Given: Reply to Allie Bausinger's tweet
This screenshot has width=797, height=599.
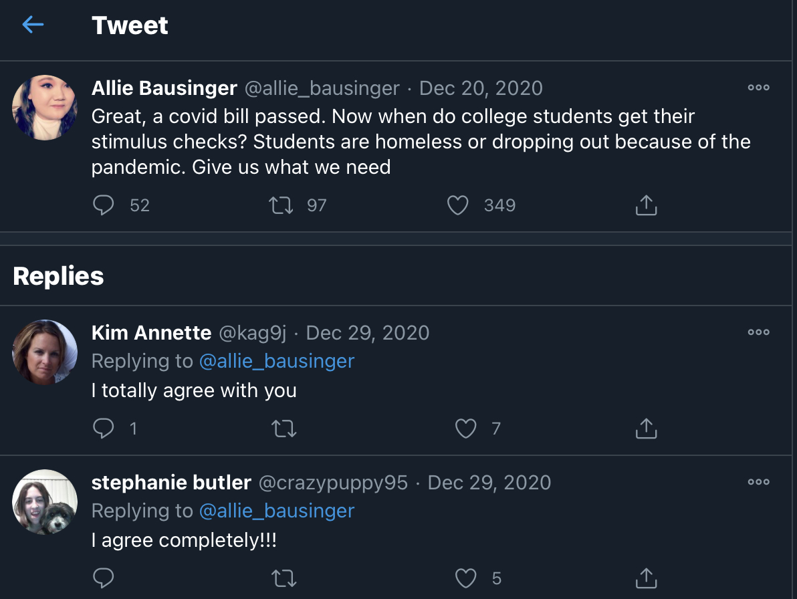Looking at the screenshot, I should pyautogui.click(x=104, y=205).
